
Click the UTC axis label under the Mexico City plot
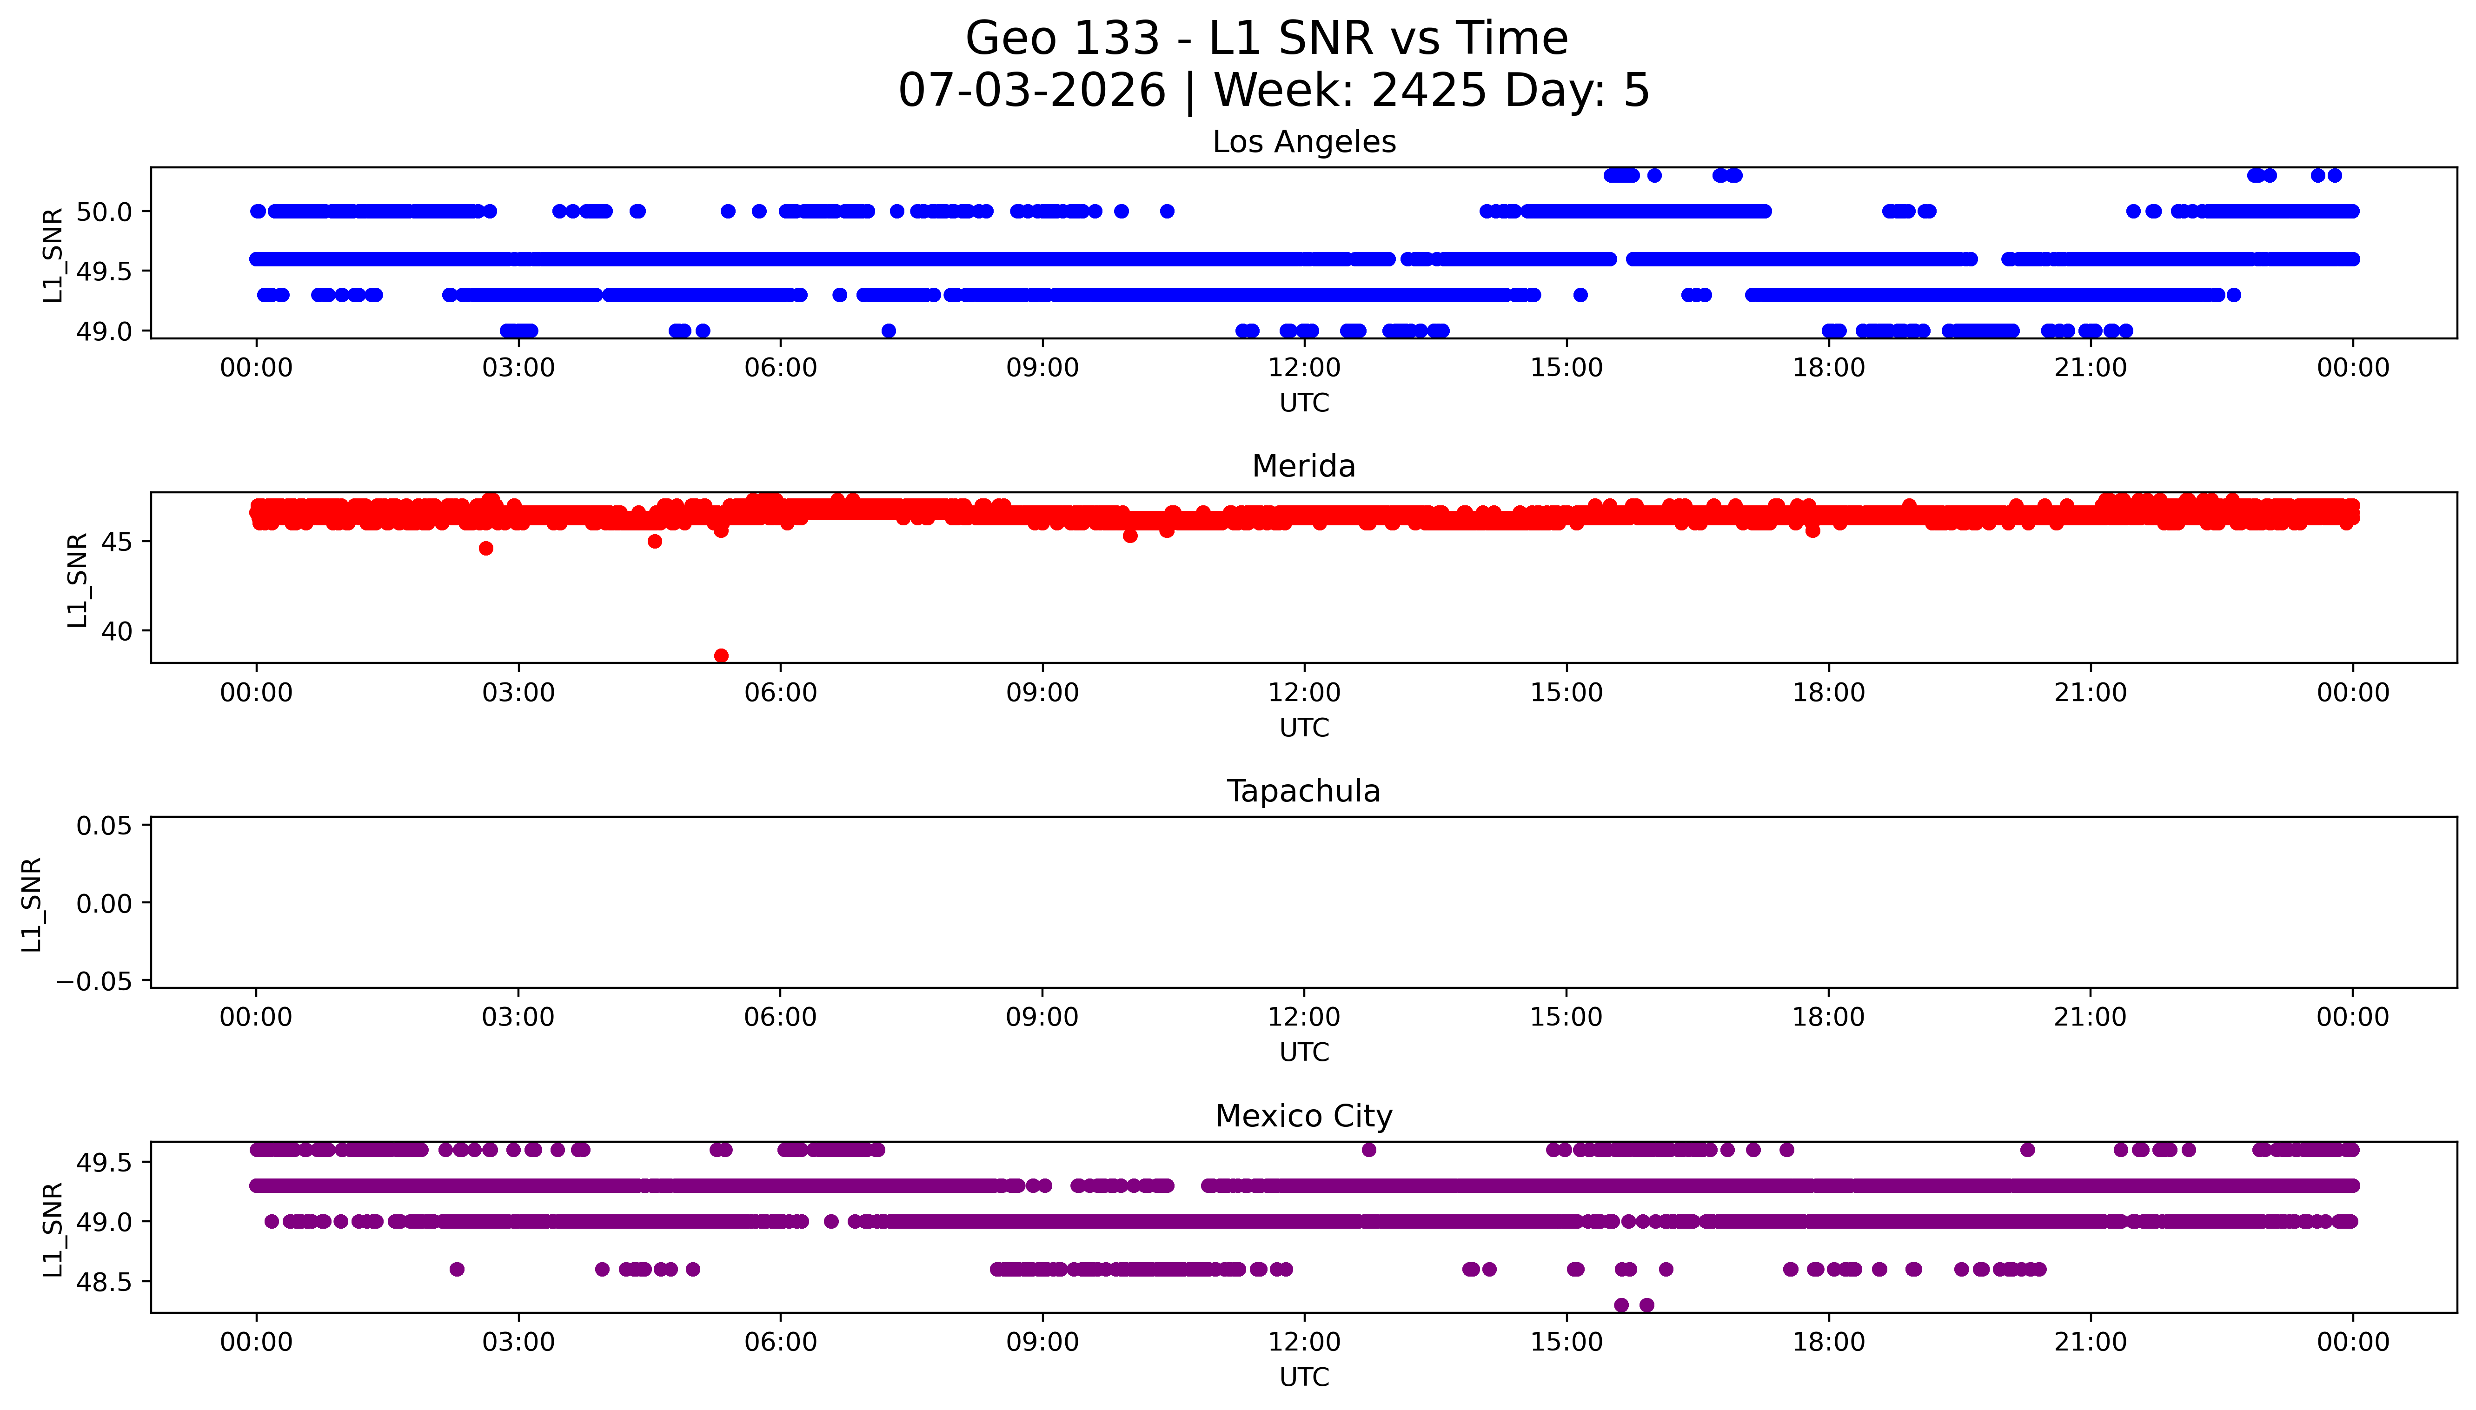[x=1303, y=1376]
